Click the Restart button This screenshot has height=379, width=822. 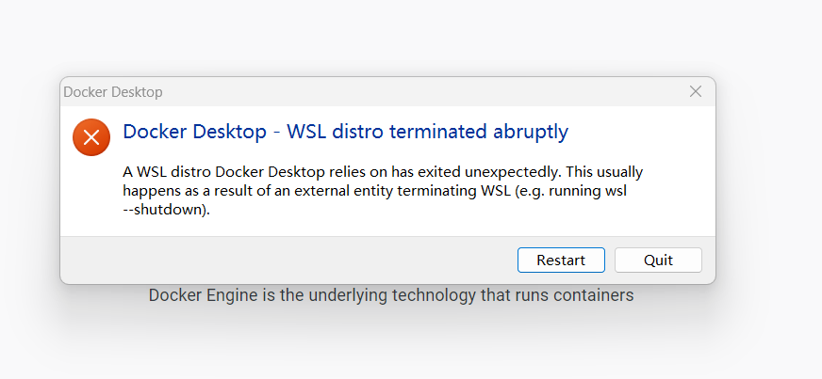561,261
